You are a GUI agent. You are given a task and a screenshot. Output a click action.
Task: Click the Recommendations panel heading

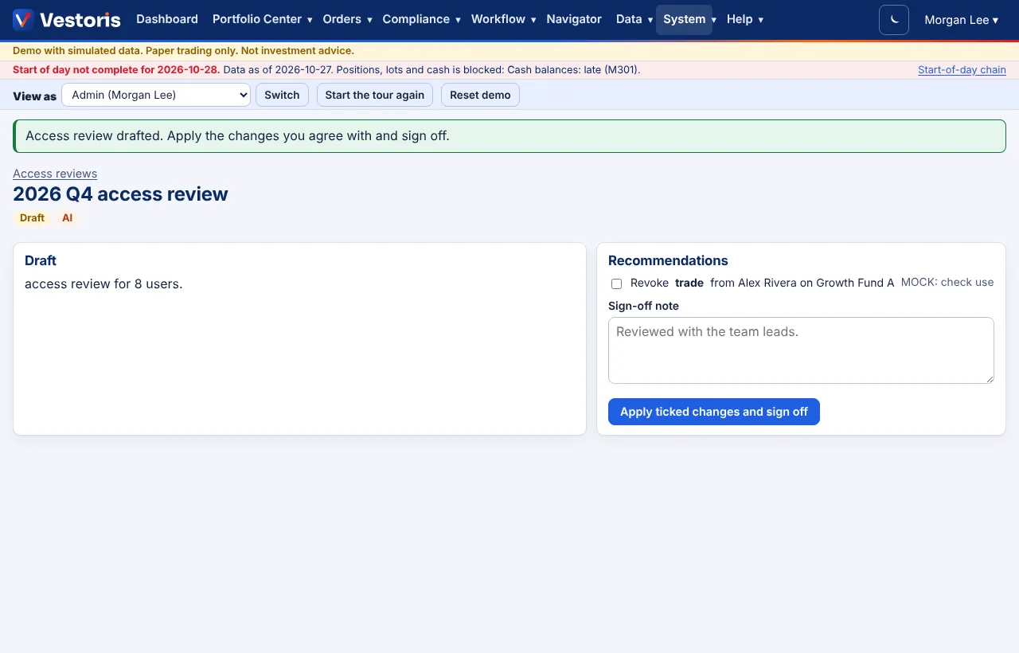point(668,260)
